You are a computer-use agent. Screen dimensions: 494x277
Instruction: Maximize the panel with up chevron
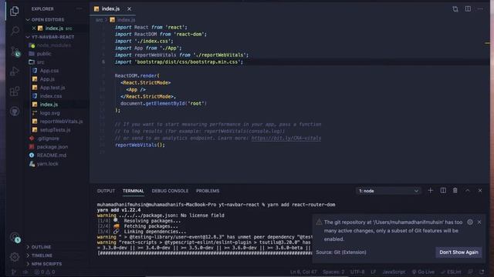(x=468, y=191)
